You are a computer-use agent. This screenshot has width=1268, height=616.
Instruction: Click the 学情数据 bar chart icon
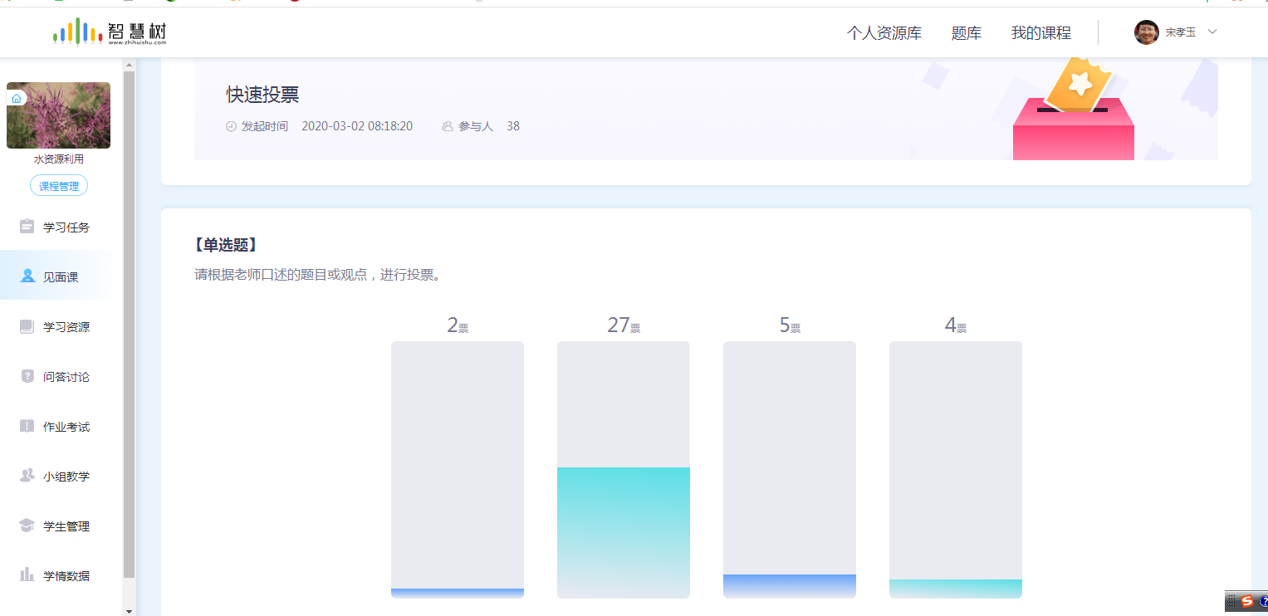coord(27,575)
